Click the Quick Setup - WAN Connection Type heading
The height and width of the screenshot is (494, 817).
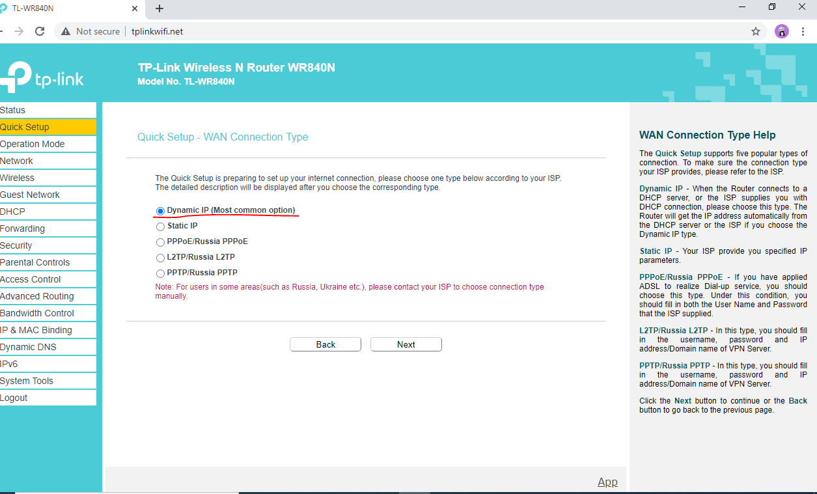[223, 137]
